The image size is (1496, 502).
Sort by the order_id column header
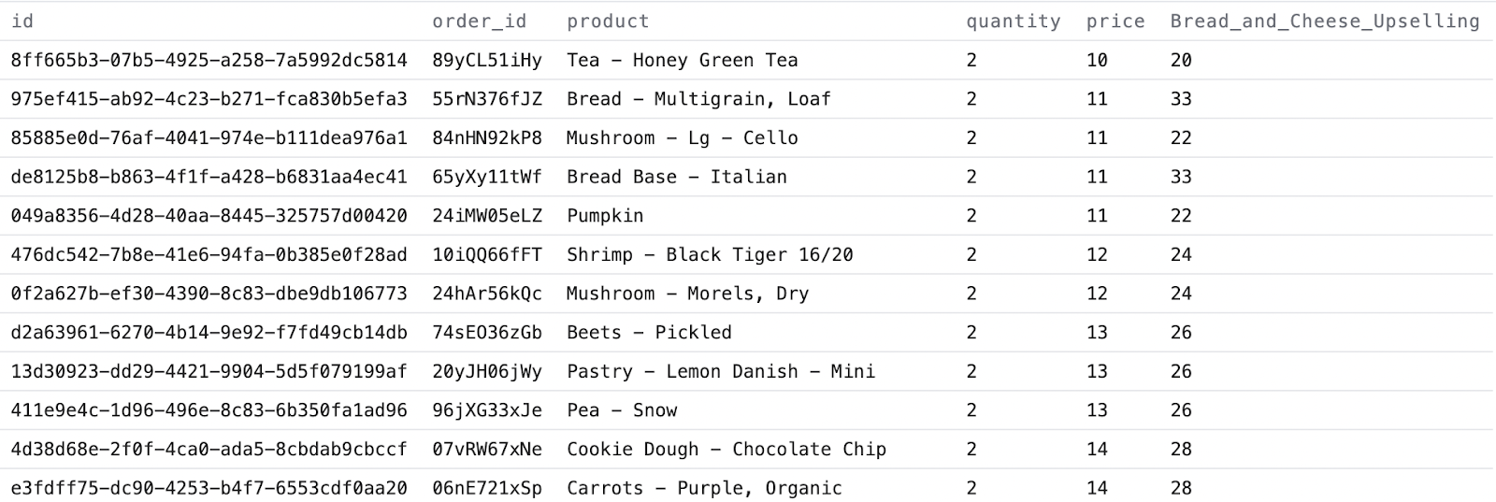(479, 21)
